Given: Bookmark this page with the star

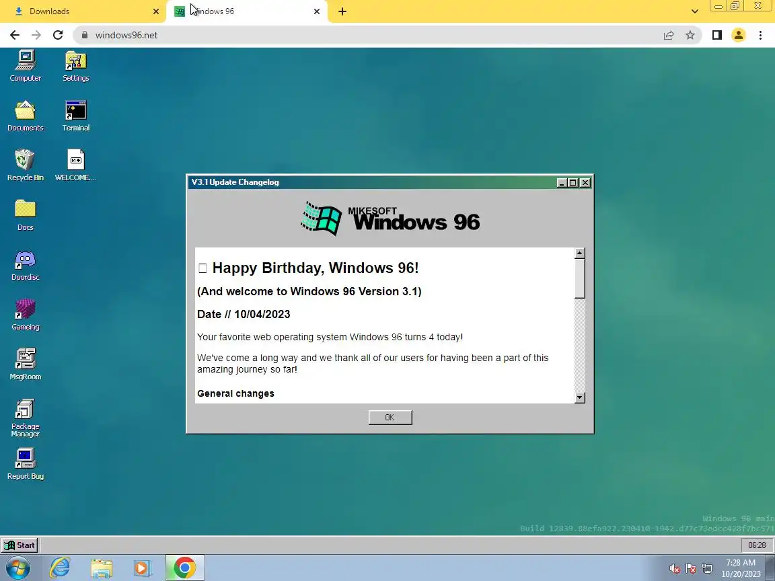Looking at the screenshot, I should [x=690, y=35].
